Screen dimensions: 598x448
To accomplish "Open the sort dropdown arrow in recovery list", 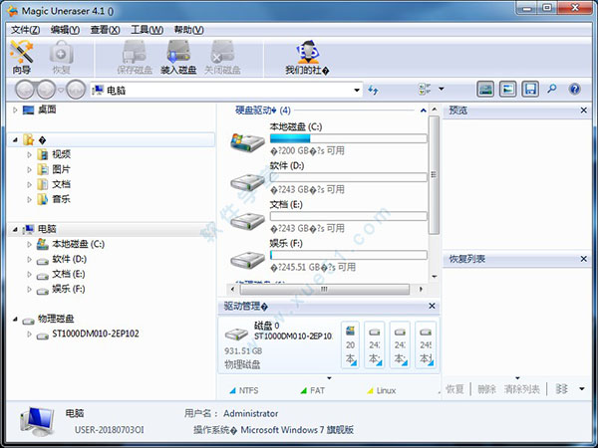I will [582, 389].
